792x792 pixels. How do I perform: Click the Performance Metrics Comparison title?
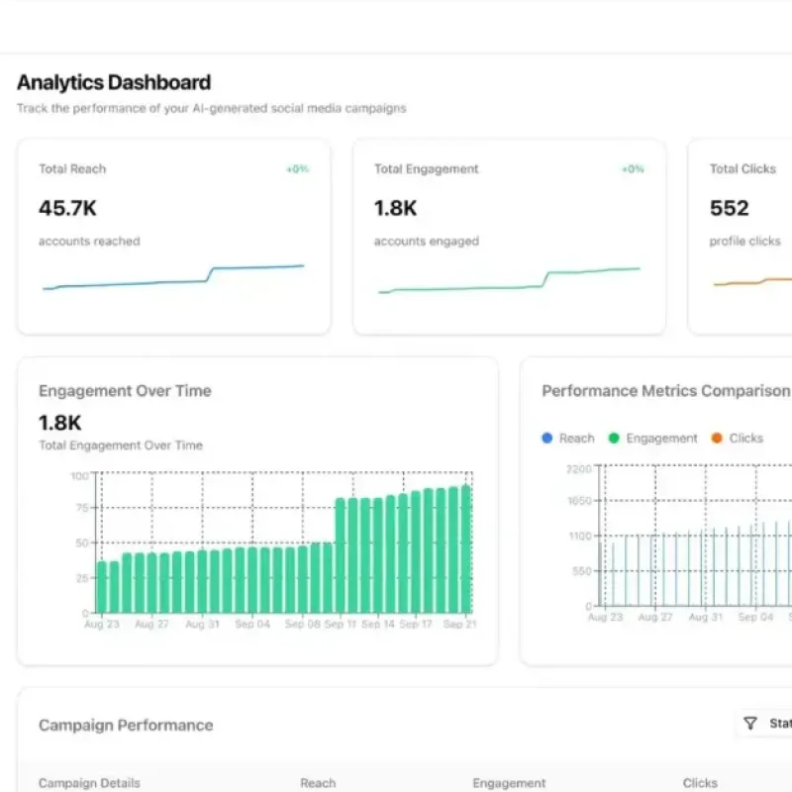pyautogui.click(x=665, y=390)
